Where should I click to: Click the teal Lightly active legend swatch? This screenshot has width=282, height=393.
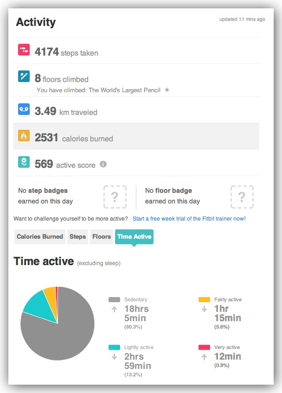click(x=114, y=348)
